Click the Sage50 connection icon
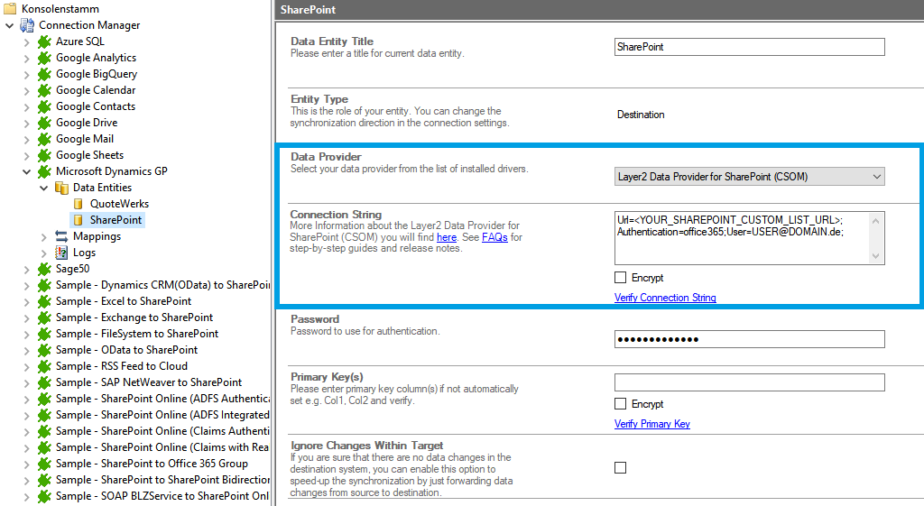924x506 pixels. click(43, 269)
